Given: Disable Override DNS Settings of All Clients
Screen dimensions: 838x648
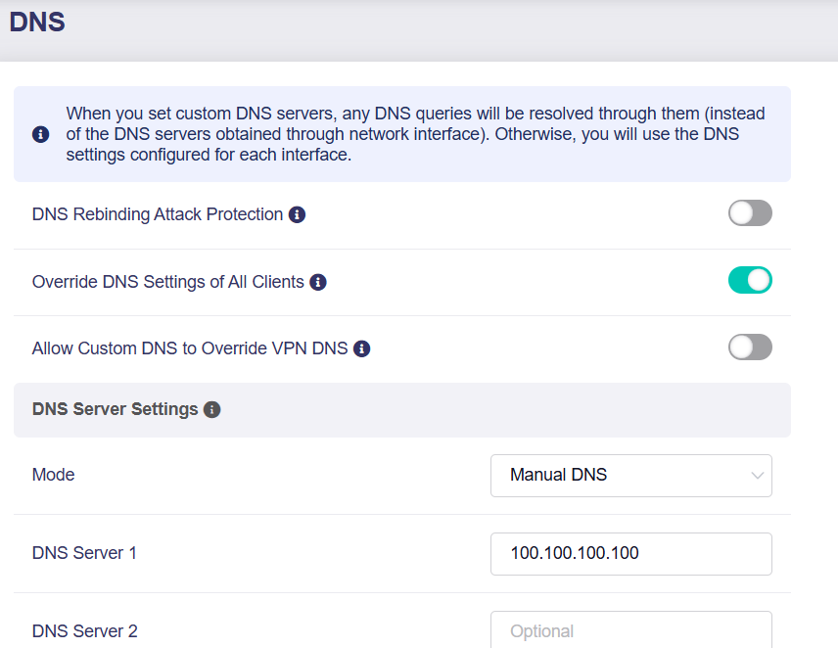Looking at the screenshot, I should (750, 281).
